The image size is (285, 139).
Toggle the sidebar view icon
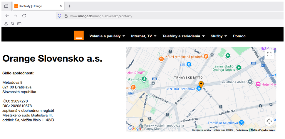click(19, 24)
